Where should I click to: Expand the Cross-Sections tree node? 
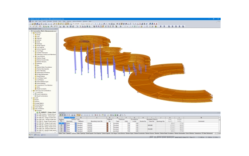click(34, 56)
